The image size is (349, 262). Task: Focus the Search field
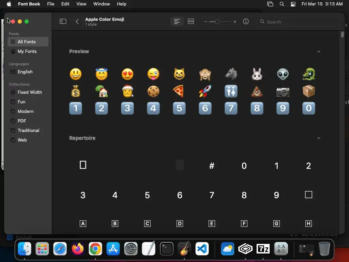pyautogui.click(x=299, y=22)
